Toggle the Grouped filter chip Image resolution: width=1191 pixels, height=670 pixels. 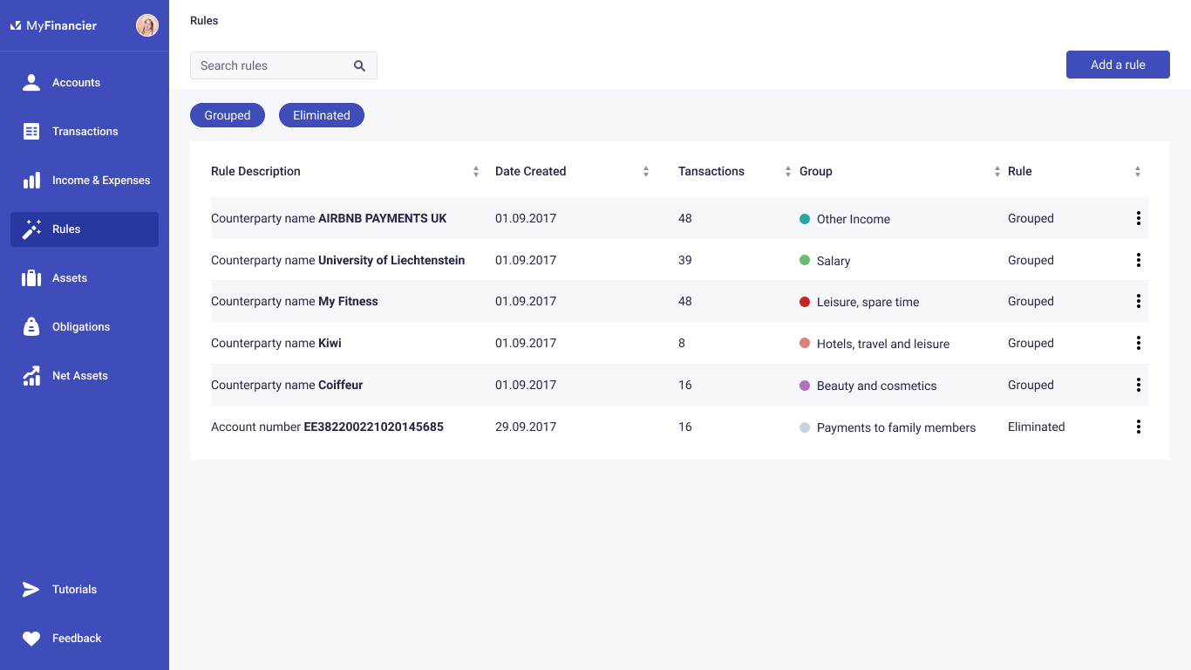[228, 115]
